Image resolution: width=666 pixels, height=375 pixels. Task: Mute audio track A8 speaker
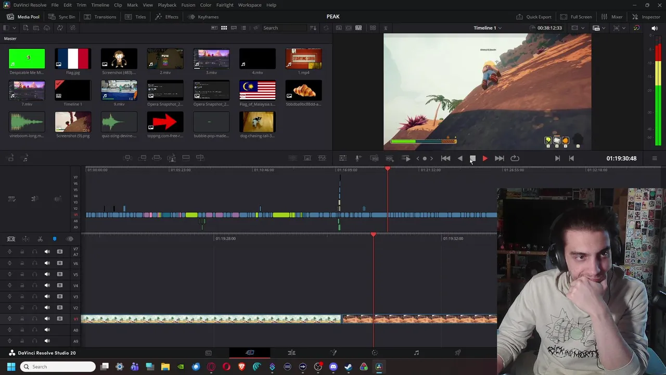(47, 330)
